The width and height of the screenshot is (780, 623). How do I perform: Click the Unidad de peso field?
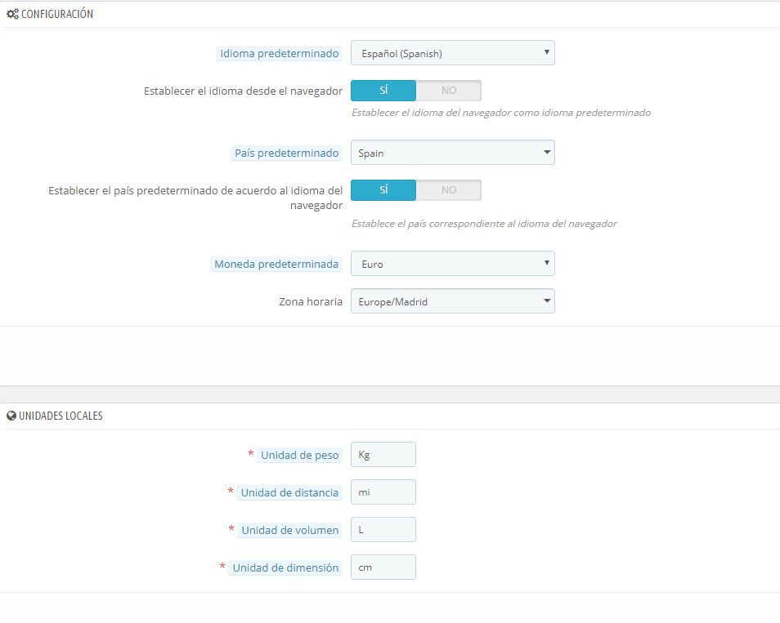click(x=383, y=455)
